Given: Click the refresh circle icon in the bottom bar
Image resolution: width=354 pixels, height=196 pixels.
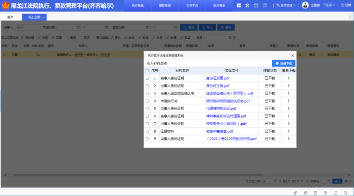Looking at the screenshot, I should pyautogui.click(x=305, y=192).
